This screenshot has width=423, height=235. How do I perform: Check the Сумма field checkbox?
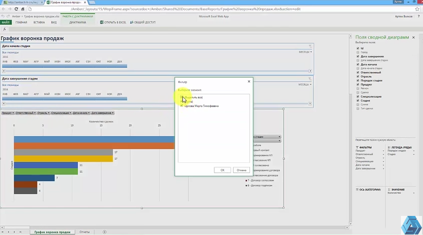click(358, 104)
